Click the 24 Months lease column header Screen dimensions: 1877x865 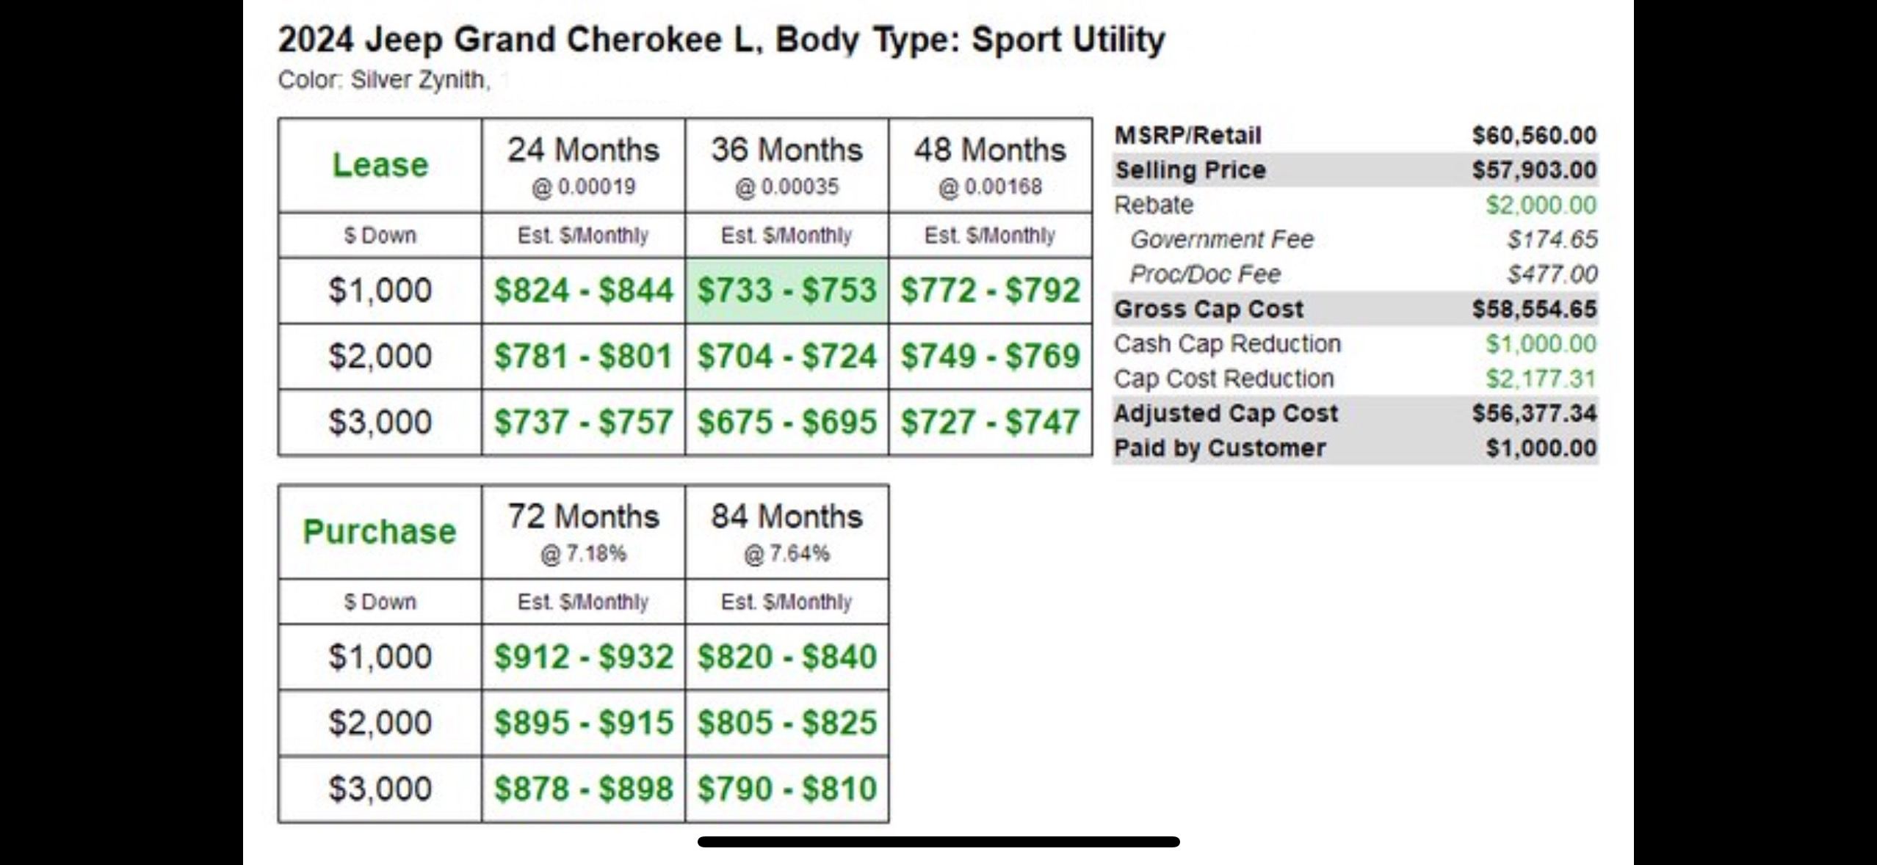pyautogui.click(x=583, y=166)
